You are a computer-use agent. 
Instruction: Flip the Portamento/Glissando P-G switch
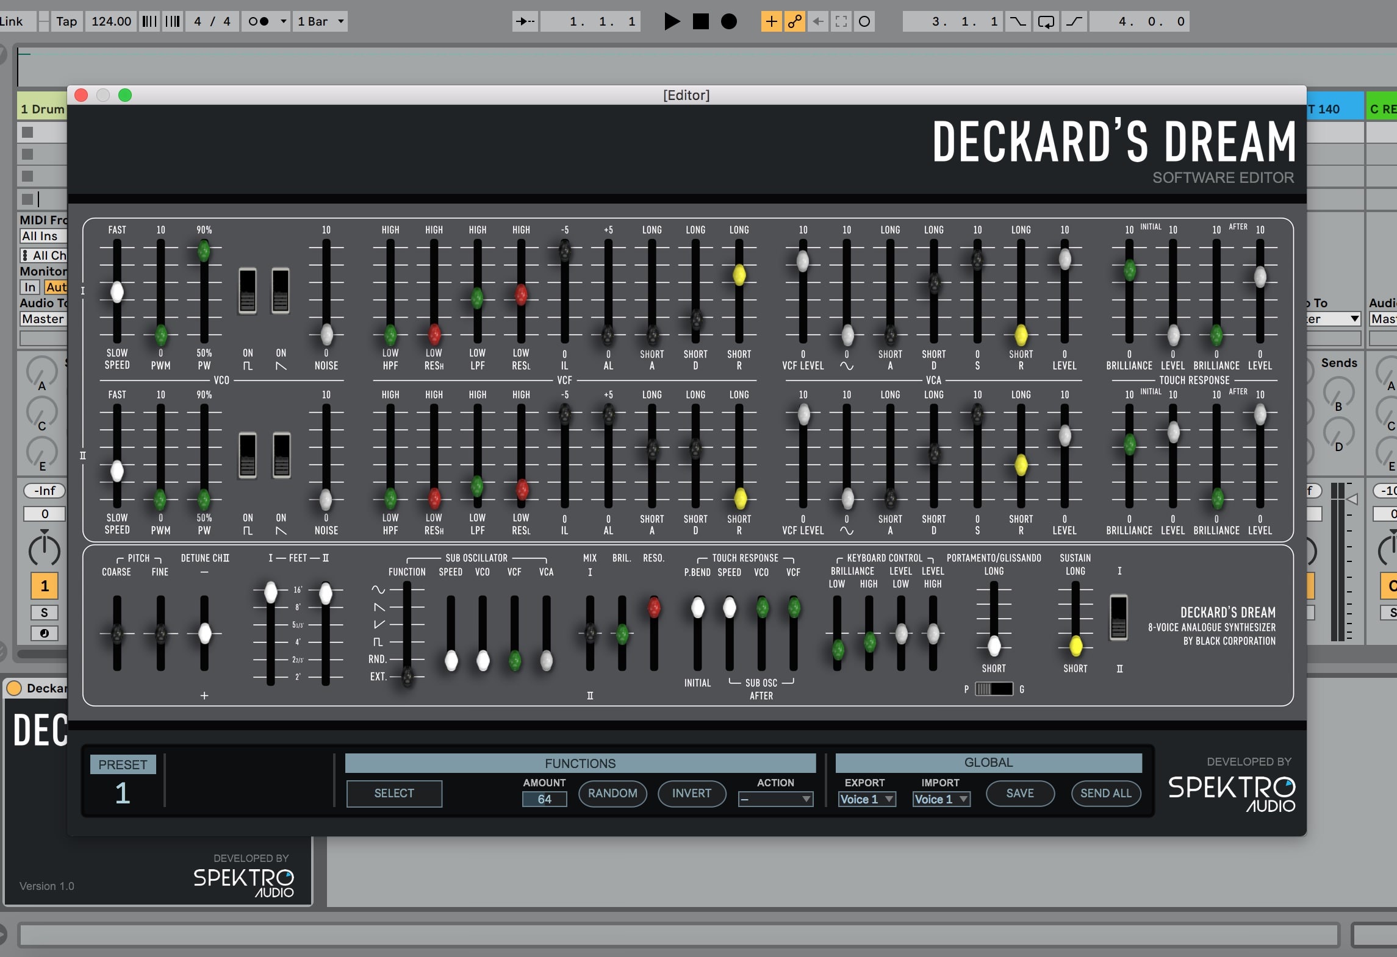pyautogui.click(x=994, y=689)
